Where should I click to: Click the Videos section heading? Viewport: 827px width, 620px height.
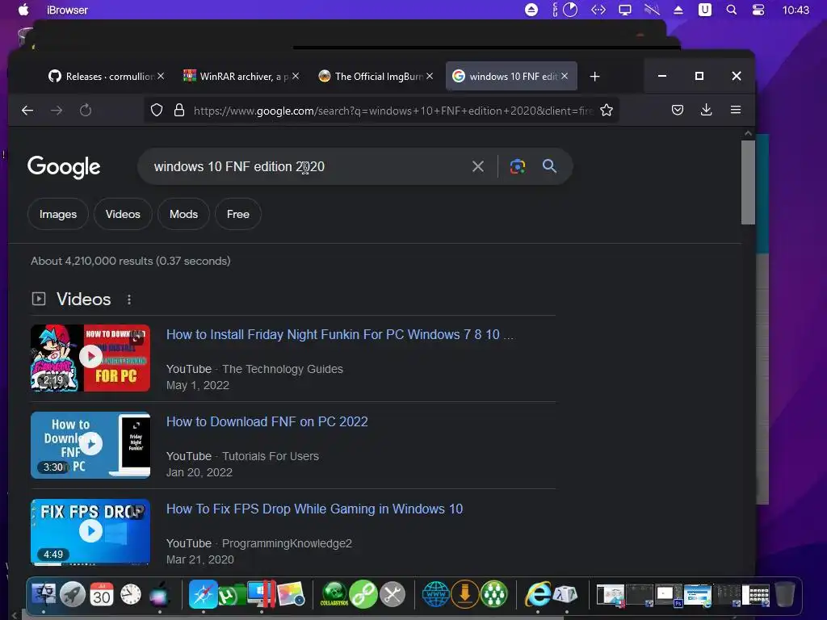coord(83,300)
